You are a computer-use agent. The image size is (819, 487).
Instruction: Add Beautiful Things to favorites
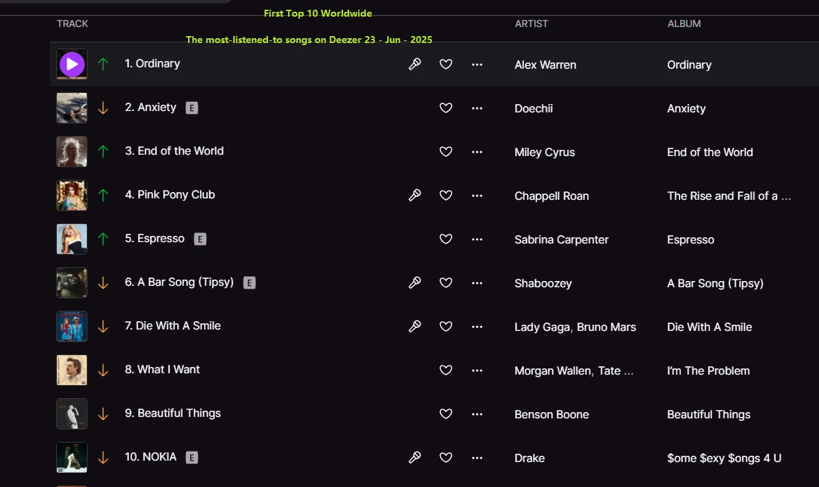446,414
